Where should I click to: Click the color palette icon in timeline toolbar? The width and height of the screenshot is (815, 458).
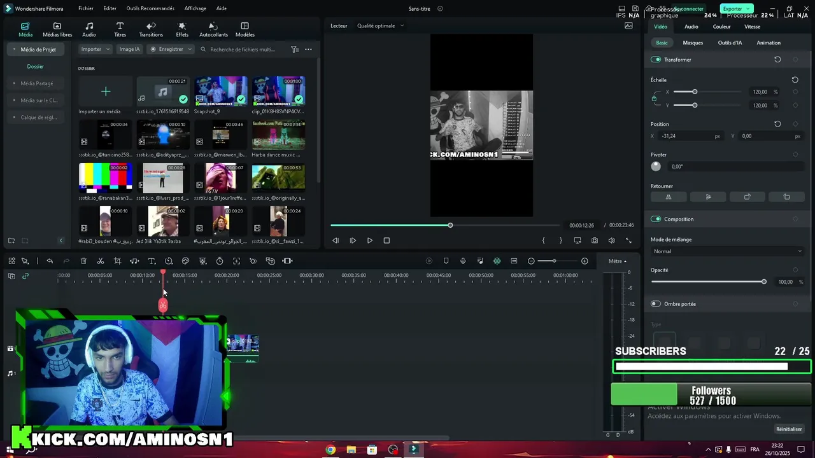(x=185, y=261)
